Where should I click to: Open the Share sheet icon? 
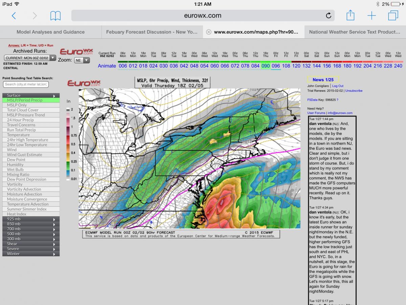point(350,15)
